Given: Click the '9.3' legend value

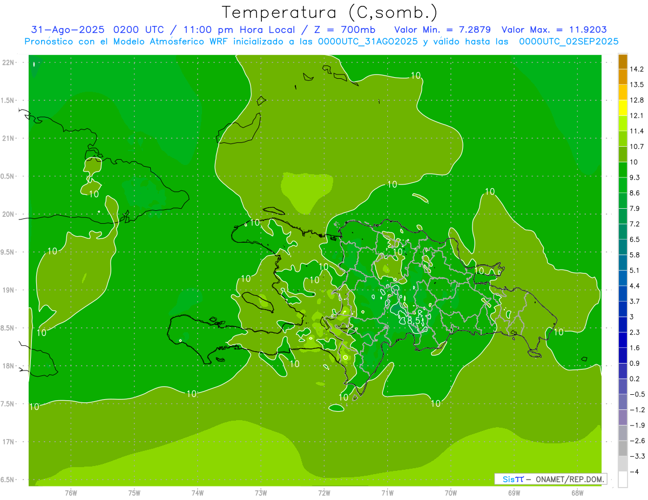Looking at the screenshot, I should 636,177.
